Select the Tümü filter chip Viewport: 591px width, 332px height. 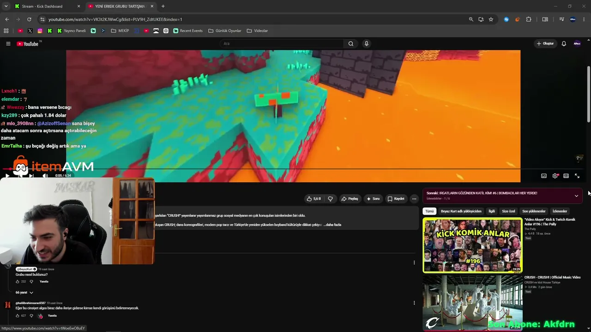pyautogui.click(x=429, y=211)
